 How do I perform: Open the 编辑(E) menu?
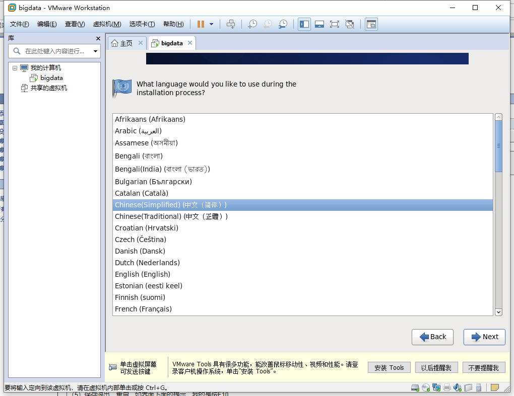(47, 24)
